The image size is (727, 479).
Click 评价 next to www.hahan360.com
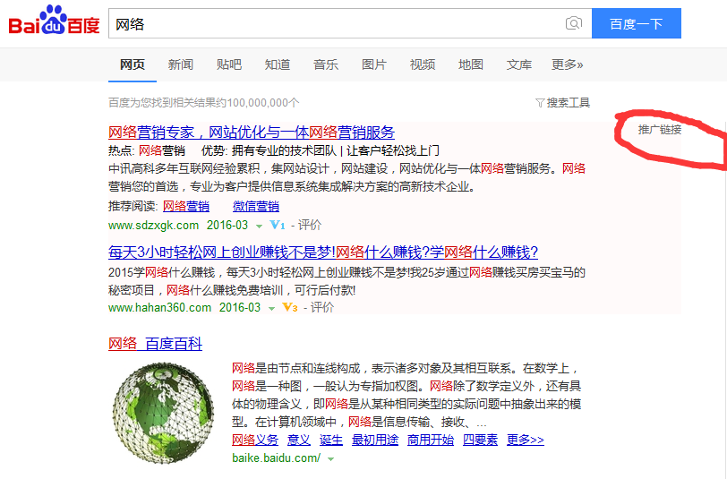pyautogui.click(x=322, y=307)
